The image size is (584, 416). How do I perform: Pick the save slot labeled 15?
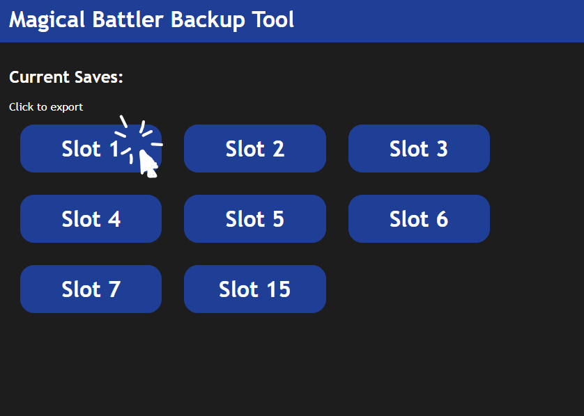click(x=255, y=289)
